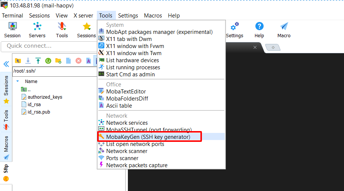
Task: Refresh the SFTP folder with green icon
Action: click(x=48, y=61)
